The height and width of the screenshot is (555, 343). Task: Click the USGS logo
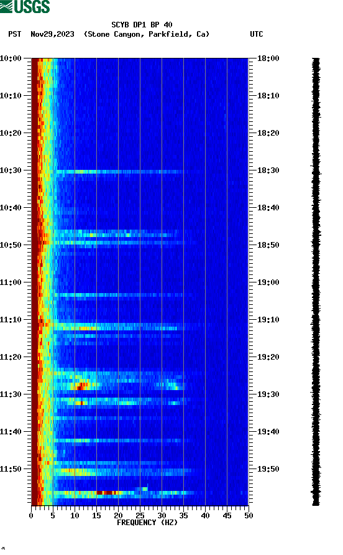coord(25,6)
